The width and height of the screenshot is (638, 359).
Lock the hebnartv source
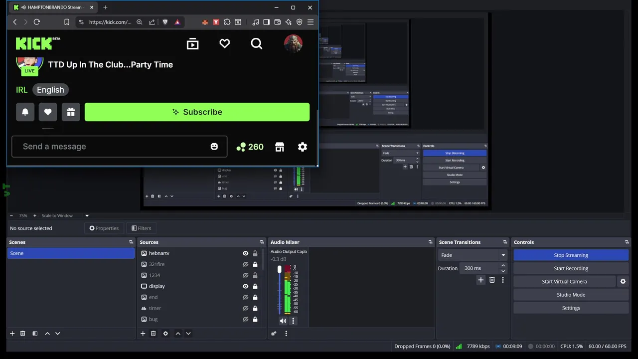255,253
